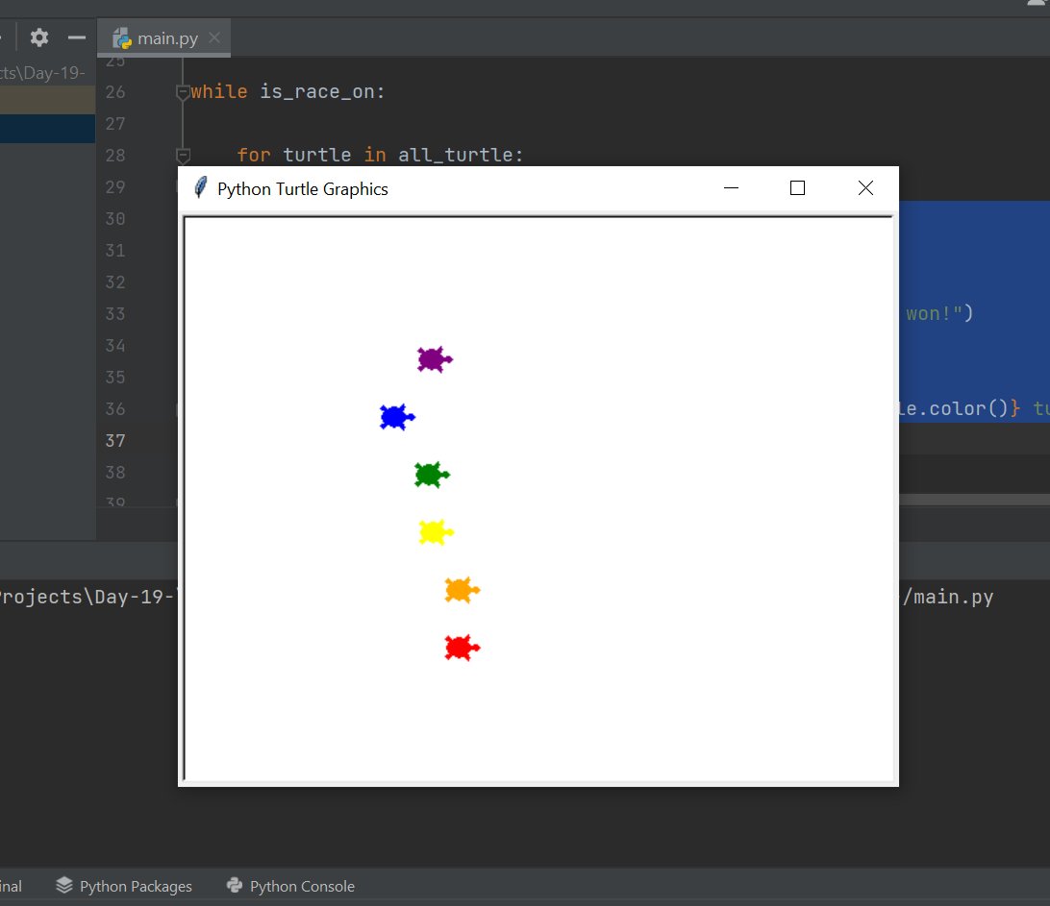Open the Terminal tool window tab
The width and height of the screenshot is (1050, 906).
pos(12,886)
